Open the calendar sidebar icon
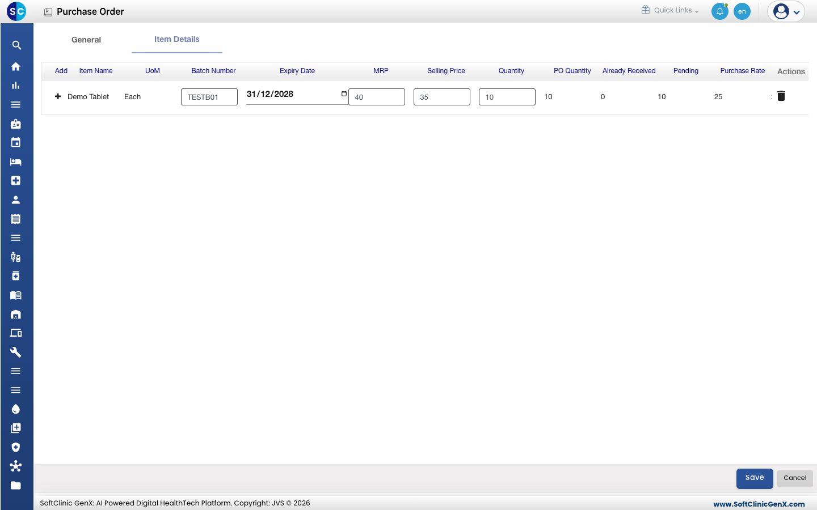This screenshot has width=817, height=510. coord(16,142)
